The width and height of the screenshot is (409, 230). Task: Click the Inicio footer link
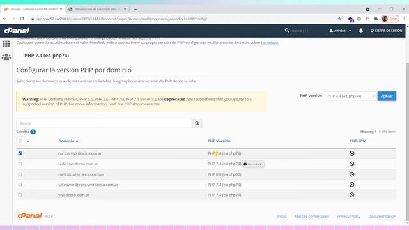tap(282, 217)
